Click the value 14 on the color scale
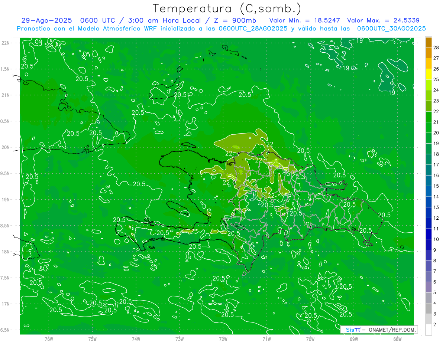The width and height of the screenshot is (446, 344). click(x=436, y=197)
